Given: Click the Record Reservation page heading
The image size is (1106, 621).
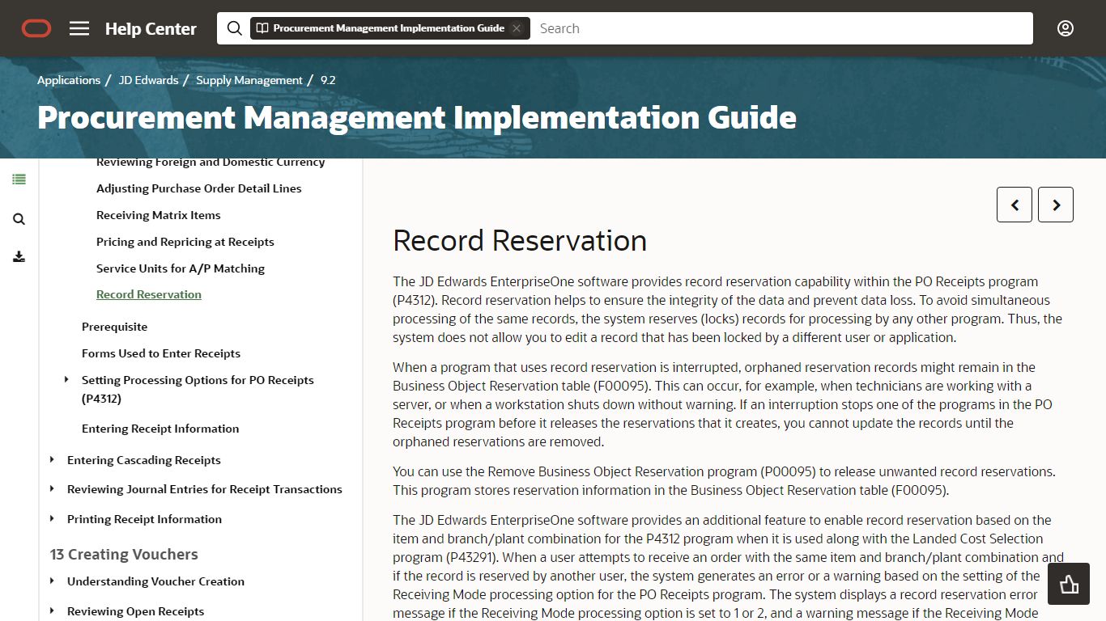Looking at the screenshot, I should click(520, 241).
